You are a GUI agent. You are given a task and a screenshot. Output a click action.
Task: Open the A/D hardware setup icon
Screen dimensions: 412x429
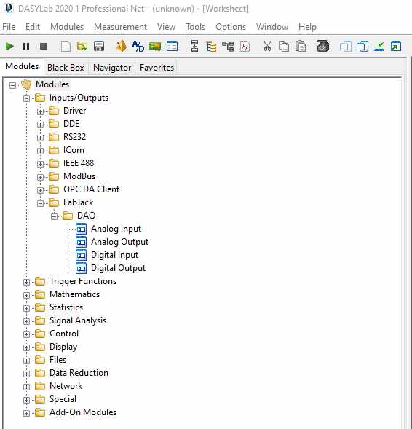pyautogui.click(x=138, y=46)
